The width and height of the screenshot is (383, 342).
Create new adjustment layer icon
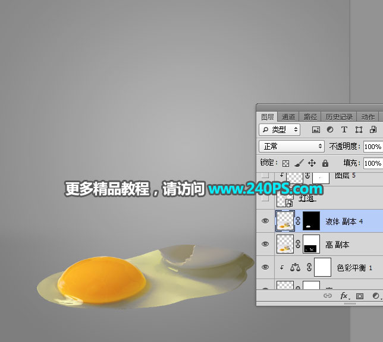tap(376, 296)
